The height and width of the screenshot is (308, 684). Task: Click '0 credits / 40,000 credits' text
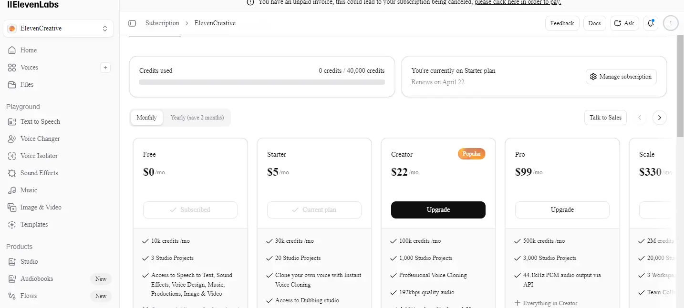tap(352, 71)
